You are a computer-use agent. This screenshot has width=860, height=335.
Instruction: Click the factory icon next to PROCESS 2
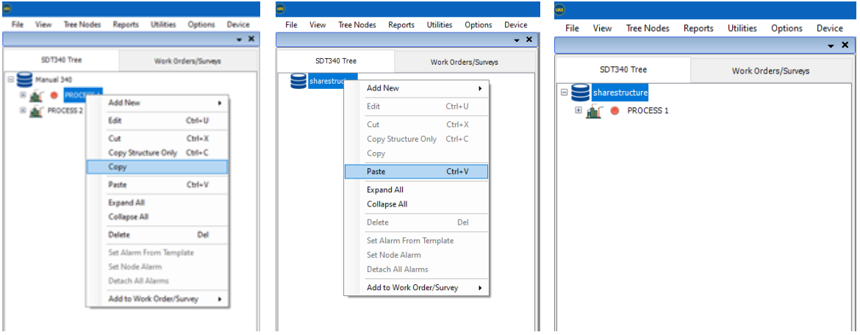pyautogui.click(x=35, y=111)
